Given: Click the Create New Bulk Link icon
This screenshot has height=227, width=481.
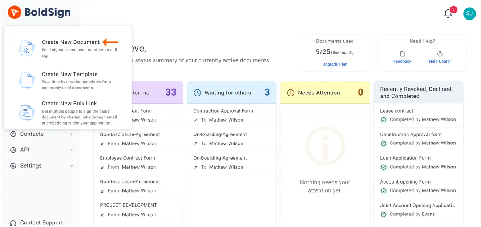Looking at the screenshot, I should 27,112.
